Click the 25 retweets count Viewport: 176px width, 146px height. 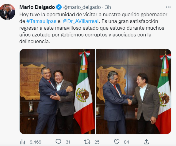click(97, 142)
